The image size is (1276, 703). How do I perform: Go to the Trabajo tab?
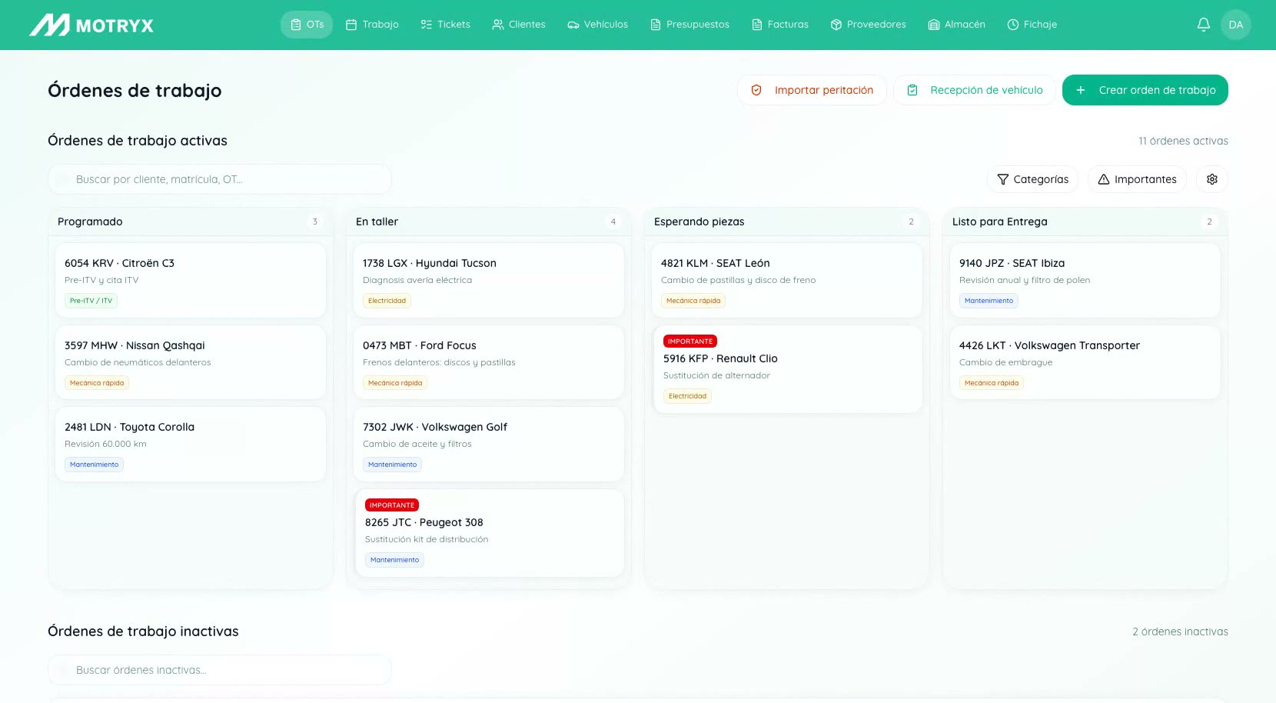point(373,25)
